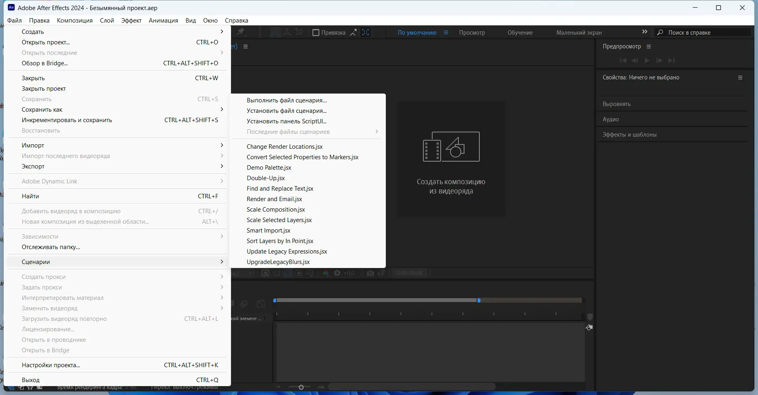
Task: Select Выход to quit the application
Action: pos(117,380)
